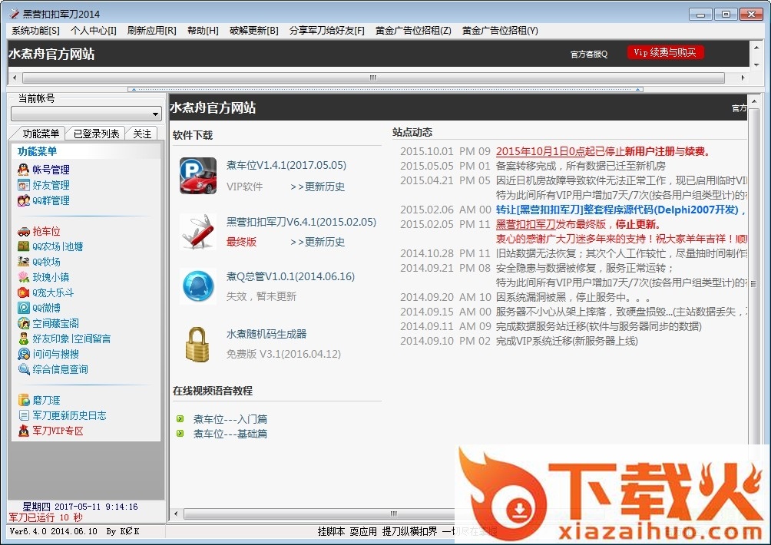Click the 煮Q总管 blue penguin icon
Image resolution: width=771 pixels, height=545 pixels.
pyautogui.click(x=198, y=286)
